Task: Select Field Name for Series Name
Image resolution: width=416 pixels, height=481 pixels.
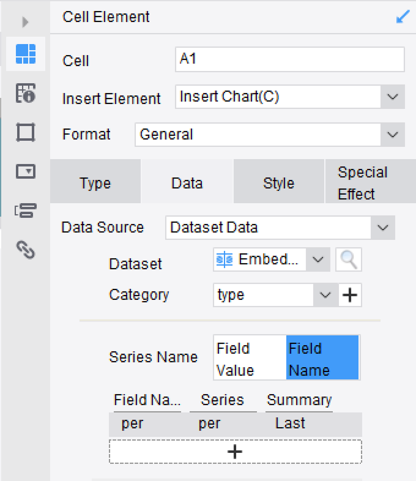Action: tap(322, 357)
